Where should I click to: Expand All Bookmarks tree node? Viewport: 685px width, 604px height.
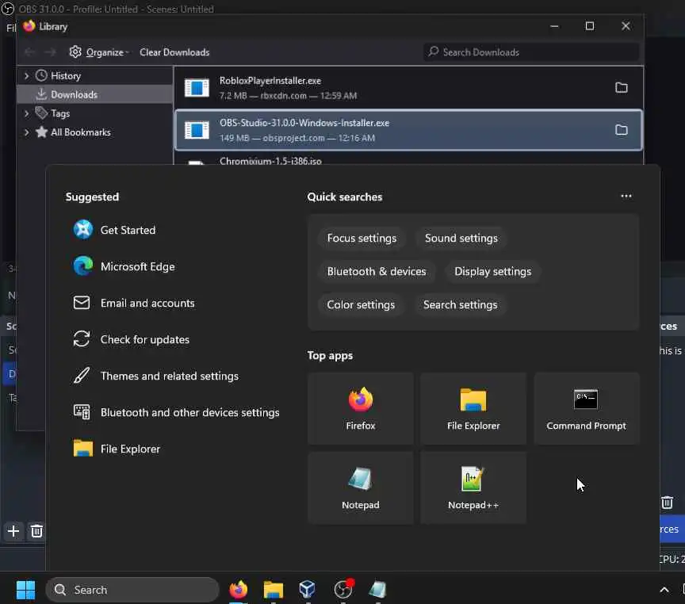[x=27, y=132]
